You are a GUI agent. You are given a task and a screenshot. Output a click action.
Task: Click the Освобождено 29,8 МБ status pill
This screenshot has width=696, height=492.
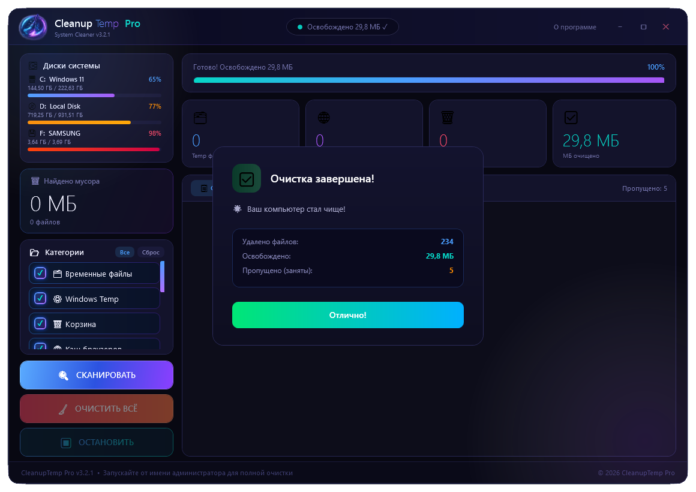coord(342,26)
